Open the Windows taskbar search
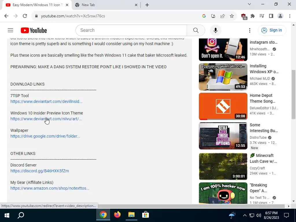 21,215
